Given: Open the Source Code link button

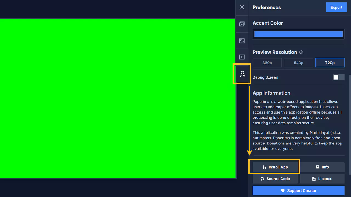Looking at the screenshot, I should tap(275, 179).
